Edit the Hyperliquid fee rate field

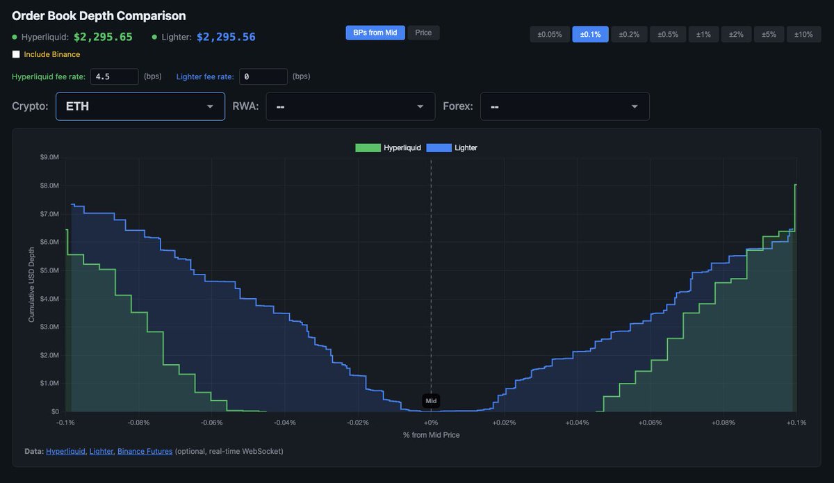[114, 76]
